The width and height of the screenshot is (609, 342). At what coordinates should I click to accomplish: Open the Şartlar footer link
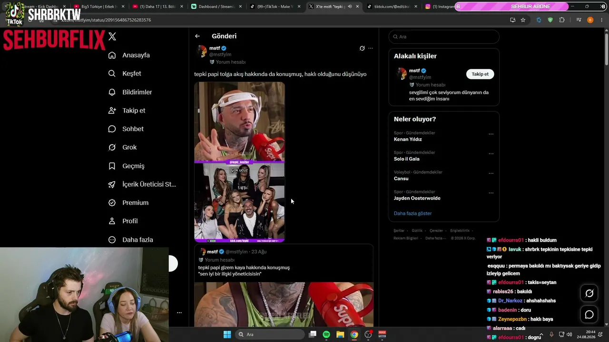tap(399, 231)
